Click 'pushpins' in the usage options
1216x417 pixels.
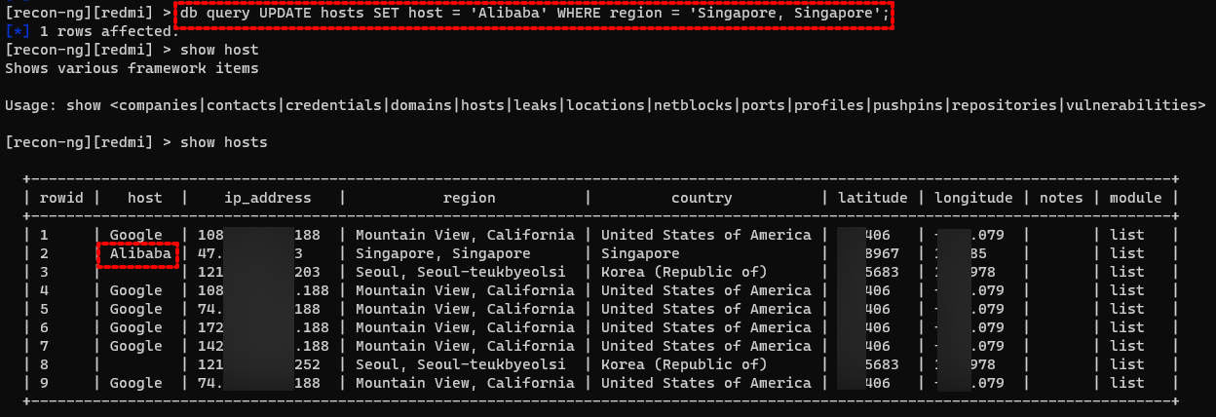click(907, 105)
